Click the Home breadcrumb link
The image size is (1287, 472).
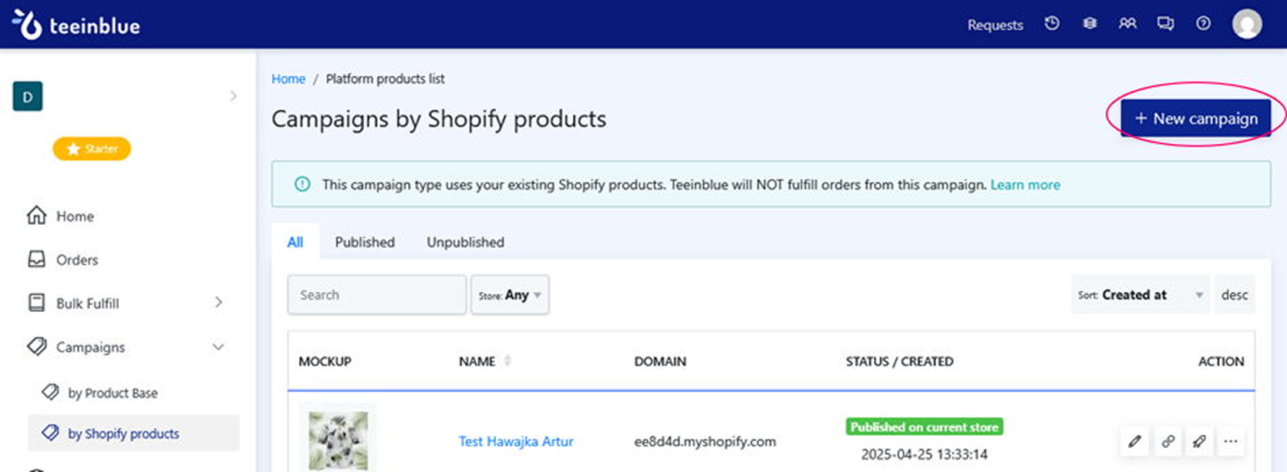point(288,79)
